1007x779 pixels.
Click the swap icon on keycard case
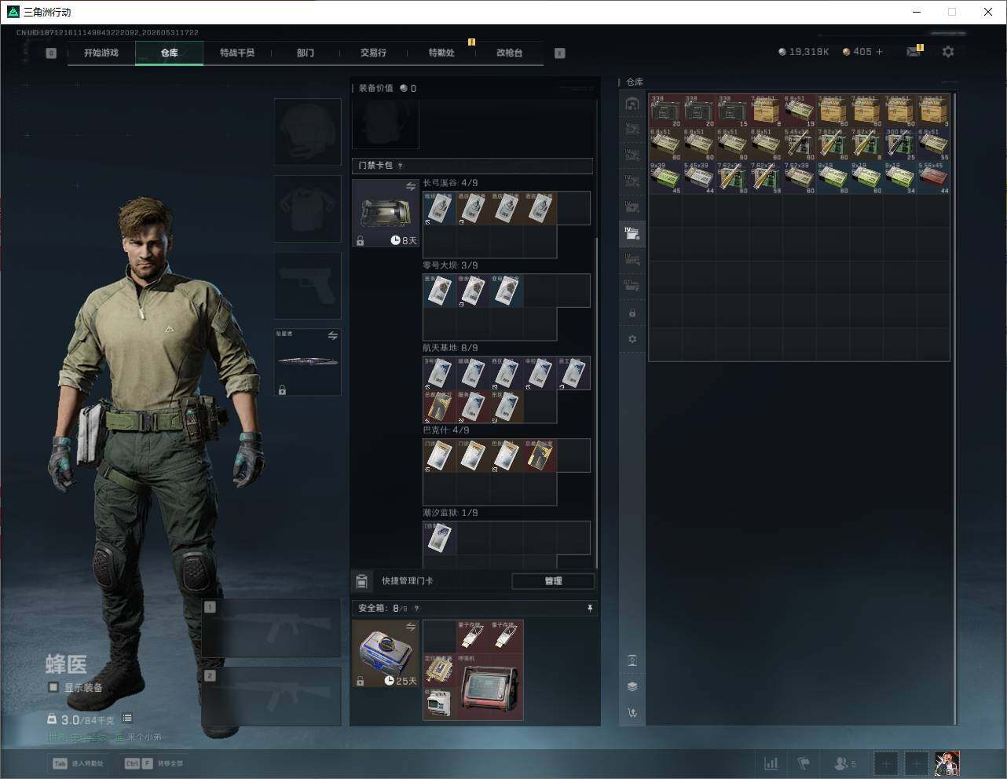pos(411,186)
